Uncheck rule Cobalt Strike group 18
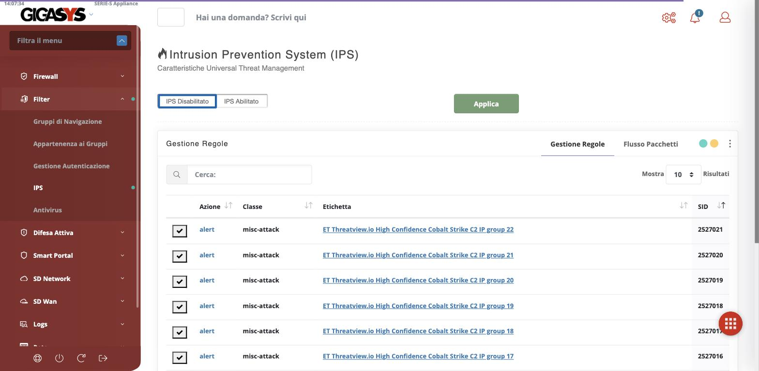 [x=180, y=332]
